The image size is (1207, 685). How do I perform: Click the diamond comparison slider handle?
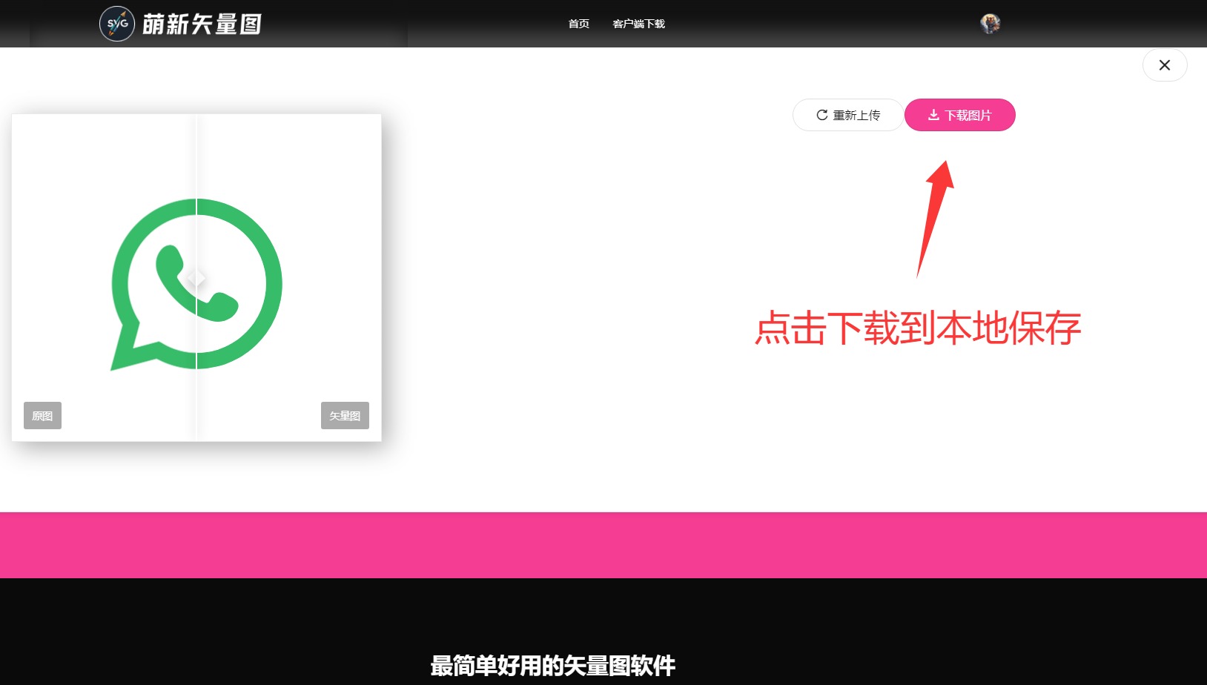(196, 278)
